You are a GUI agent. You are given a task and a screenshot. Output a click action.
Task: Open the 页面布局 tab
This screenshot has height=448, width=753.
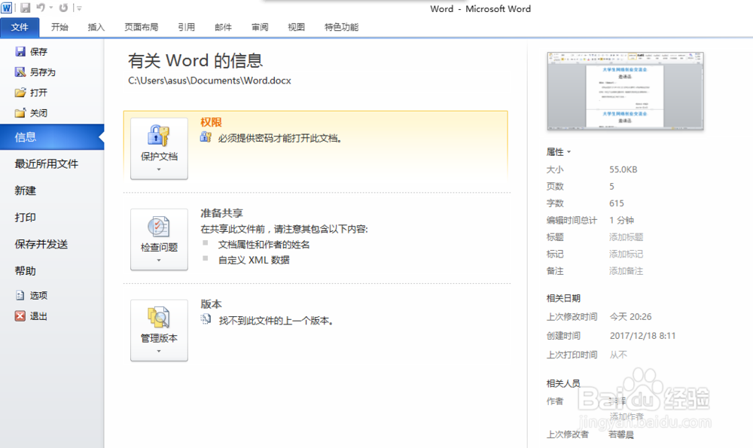[142, 27]
